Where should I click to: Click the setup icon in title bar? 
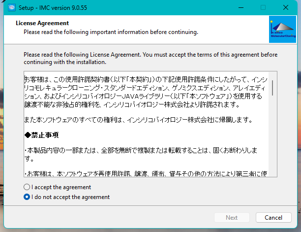pyautogui.click(x=12, y=8)
